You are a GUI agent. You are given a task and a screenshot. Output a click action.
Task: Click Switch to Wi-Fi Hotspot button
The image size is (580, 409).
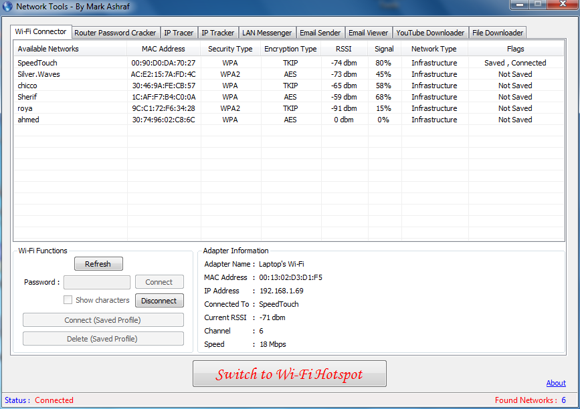(x=289, y=374)
